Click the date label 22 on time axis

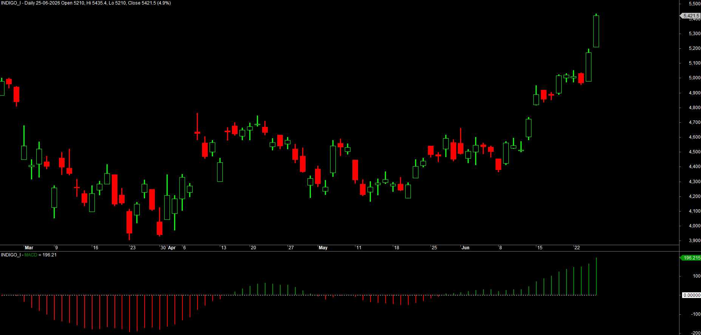click(x=577, y=248)
